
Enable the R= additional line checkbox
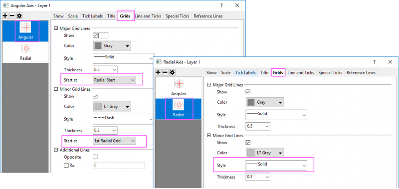tap(66, 166)
